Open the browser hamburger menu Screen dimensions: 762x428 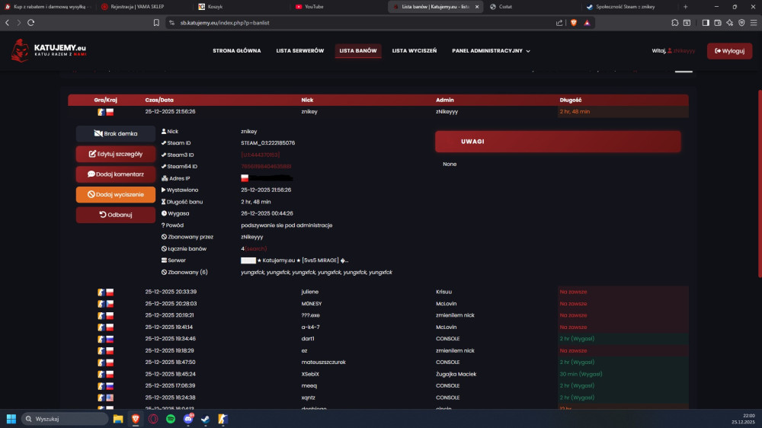coord(754,23)
